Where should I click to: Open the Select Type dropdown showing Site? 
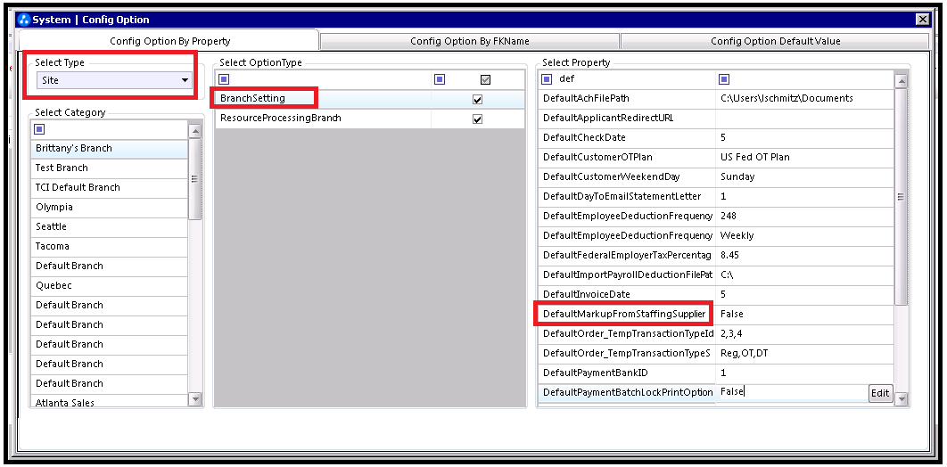114,80
